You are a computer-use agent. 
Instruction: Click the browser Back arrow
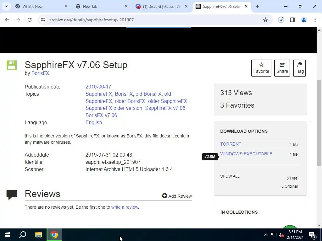[x=7, y=20]
